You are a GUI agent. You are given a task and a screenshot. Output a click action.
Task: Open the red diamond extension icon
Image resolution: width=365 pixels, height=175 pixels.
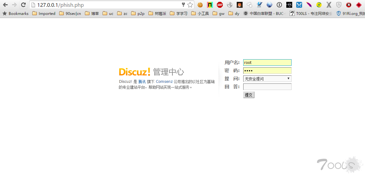(359, 5)
